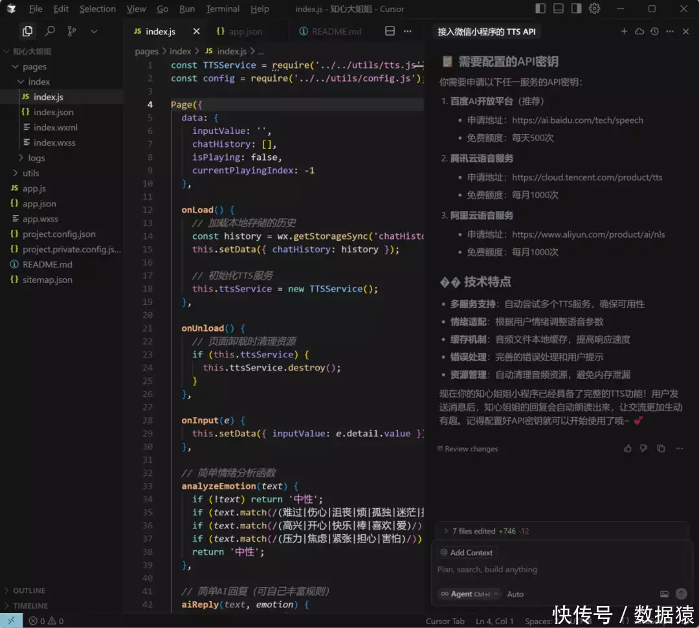The height and width of the screenshot is (628, 699).
Task: Open the Help menu
Action: (260, 9)
